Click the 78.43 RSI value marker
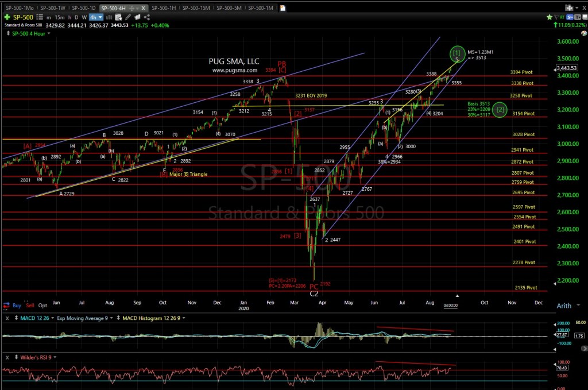588x390 pixels. click(562, 368)
